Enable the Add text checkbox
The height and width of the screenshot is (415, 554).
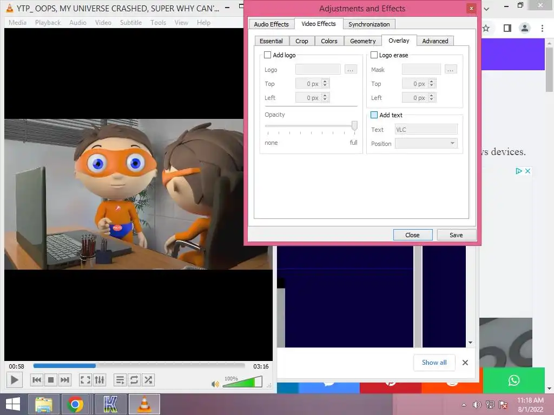click(374, 115)
